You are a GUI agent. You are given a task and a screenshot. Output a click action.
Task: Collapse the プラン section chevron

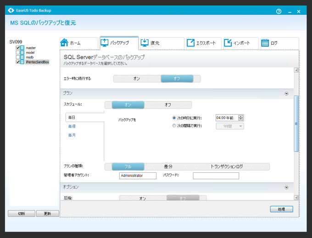[286, 93]
